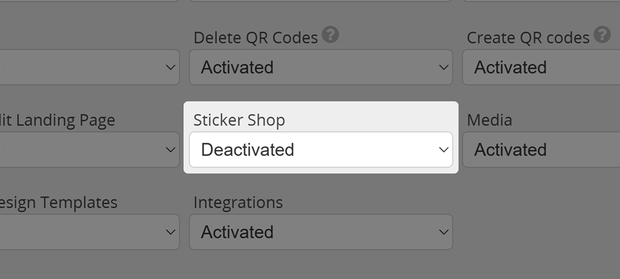The height and width of the screenshot is (279, 620).
Task: Click the Activated value under Integrations
Action: [237, 232]
